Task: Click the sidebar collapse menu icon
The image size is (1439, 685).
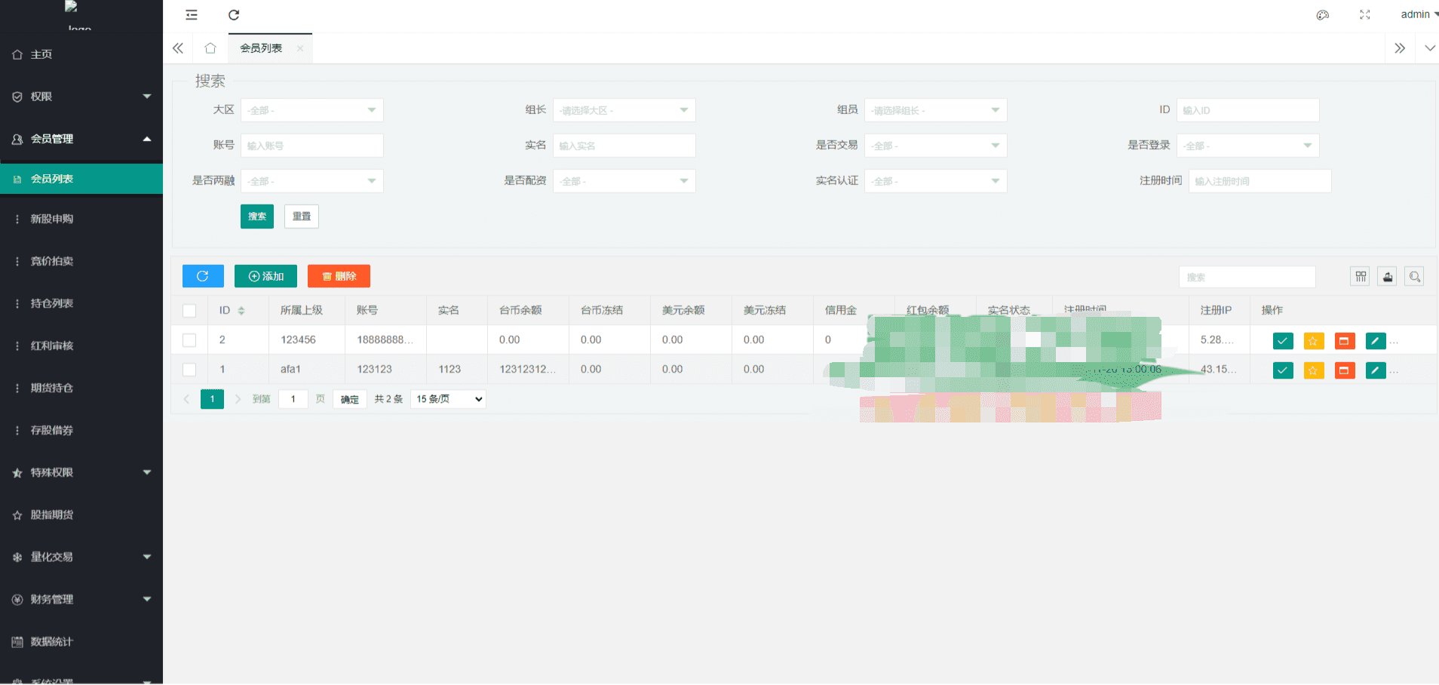Action: (x=192, y=15)
